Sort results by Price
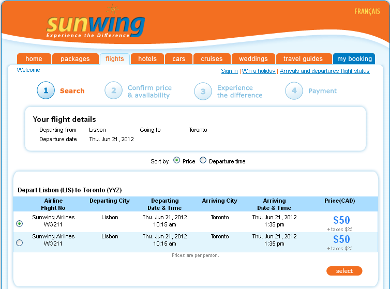Screen dimensions: 390x289 (176, 160)
